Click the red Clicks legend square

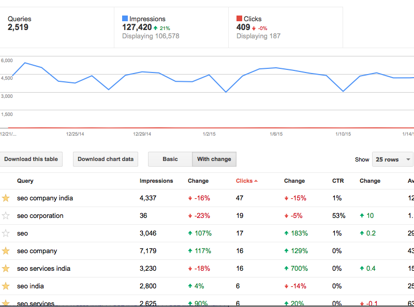(x=240, y=19)
